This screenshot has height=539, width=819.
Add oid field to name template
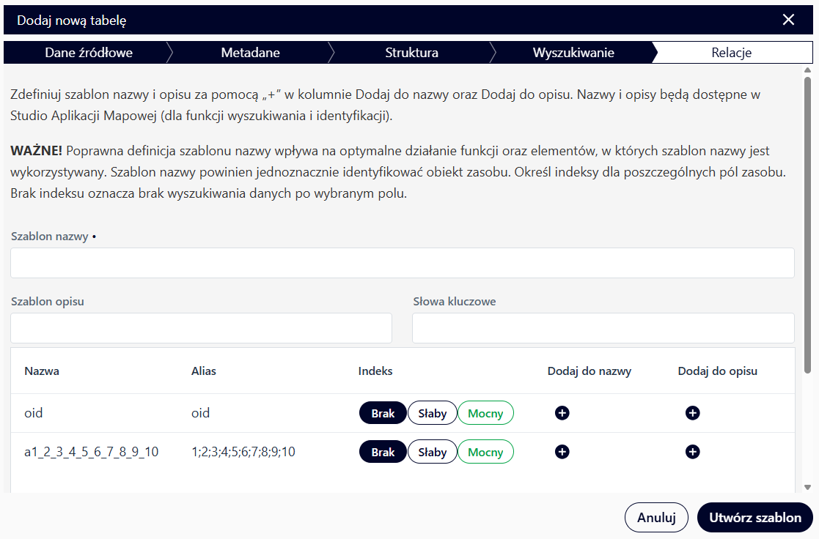[x=562, y=413]
